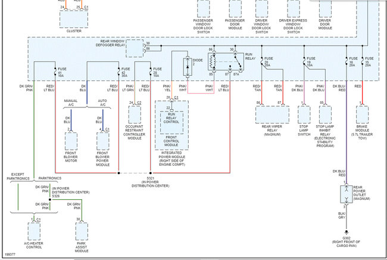Select the AUTO A/C text

point(102,103)
